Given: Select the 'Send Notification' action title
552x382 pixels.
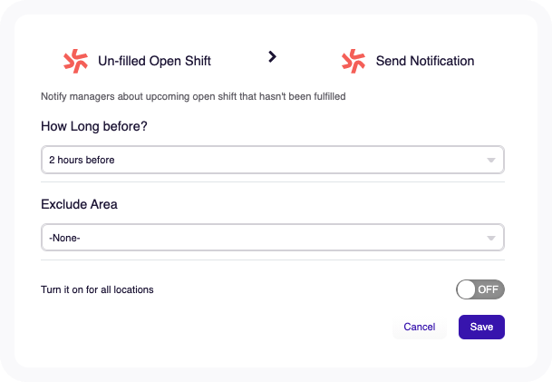Looking at the screenshot, I should [425, 61].
